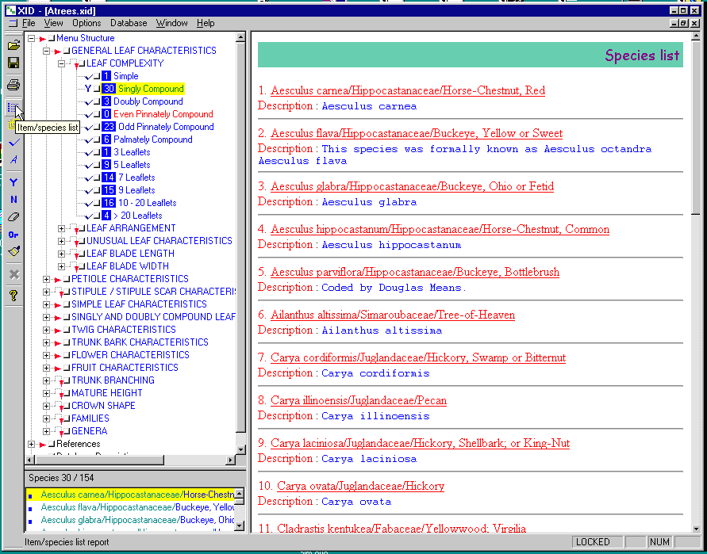Select the blue Y (Yes) tool
This screenshot has height=554, width=707.
[x=13, y=182]
